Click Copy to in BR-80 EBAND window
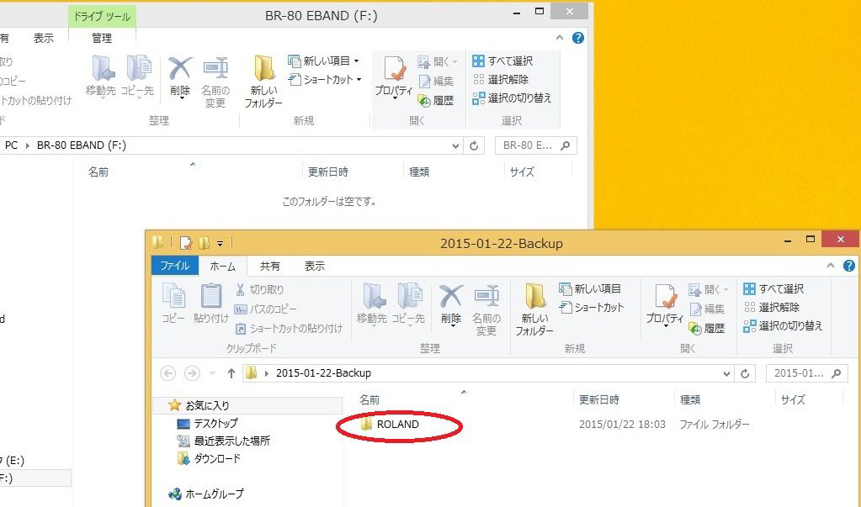Image resolution: width=861 pixels, height=507 pixels. [138, 77]
